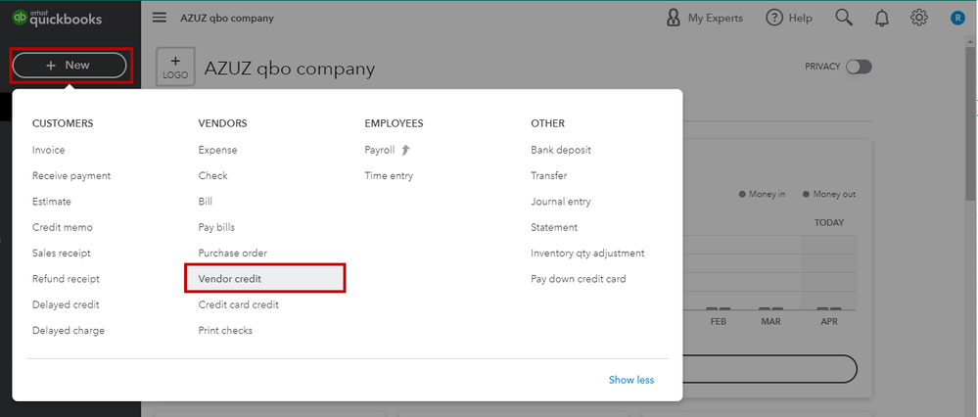Click the FEB chart label

(x=718, y=322)
